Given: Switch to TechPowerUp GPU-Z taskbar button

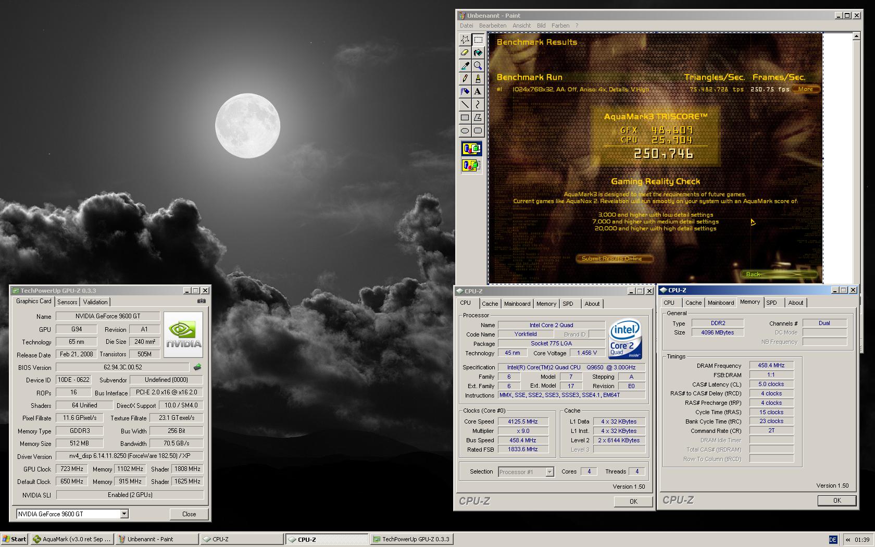Looking at the screenshot, I should 411,539.
